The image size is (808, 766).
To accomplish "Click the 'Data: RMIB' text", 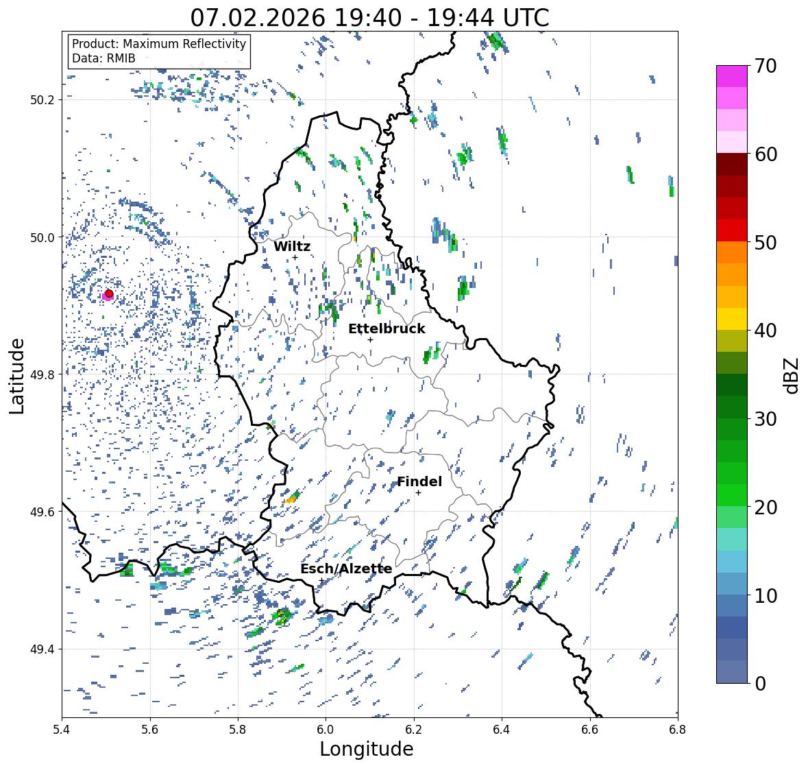I will coord(103,58).
